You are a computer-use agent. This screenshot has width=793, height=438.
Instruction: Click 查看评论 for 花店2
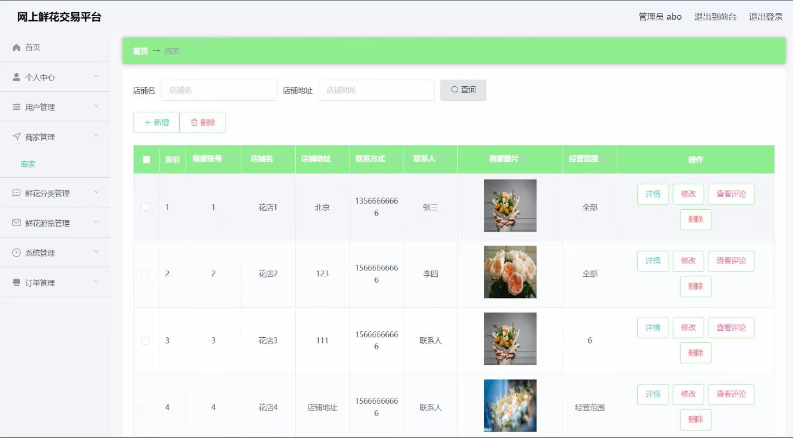[x=731, y=261]
